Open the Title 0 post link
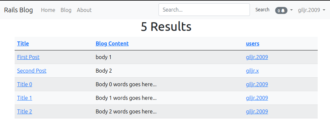Screen dimensions: 330x133 click(x=25, y=85)
